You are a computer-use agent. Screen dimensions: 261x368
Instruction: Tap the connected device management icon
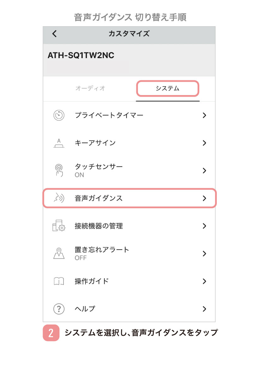pyautogui.click(x=59, y=226)
